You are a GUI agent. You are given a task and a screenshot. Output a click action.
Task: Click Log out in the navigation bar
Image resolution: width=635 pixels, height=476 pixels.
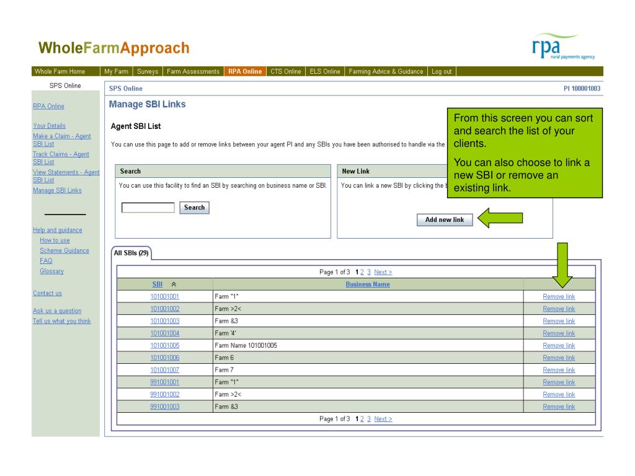click(442, 71)
